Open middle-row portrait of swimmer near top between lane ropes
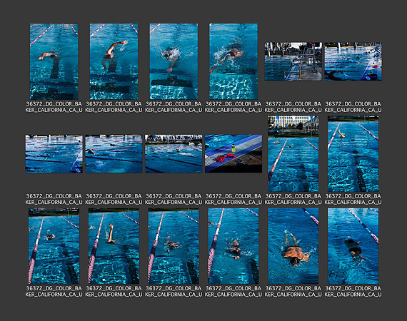The height and width of the screenshot is (321, 407). [x=353, y=154]
